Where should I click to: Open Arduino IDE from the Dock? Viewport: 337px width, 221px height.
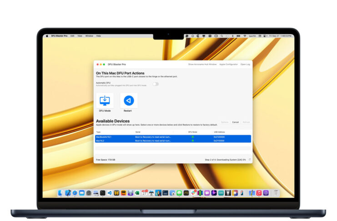[x=221, y=193]
